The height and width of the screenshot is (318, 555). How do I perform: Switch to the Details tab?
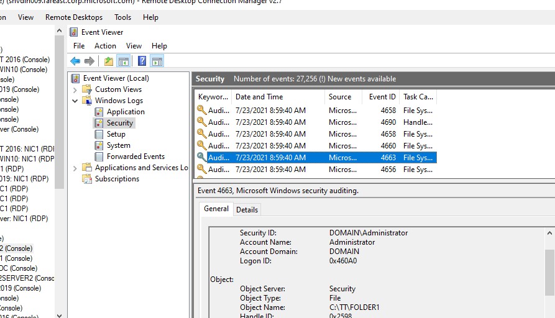247,210
